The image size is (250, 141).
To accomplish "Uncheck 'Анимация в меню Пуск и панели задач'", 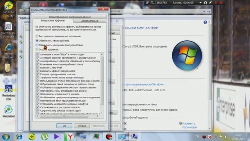I will (x=38, y=54).
